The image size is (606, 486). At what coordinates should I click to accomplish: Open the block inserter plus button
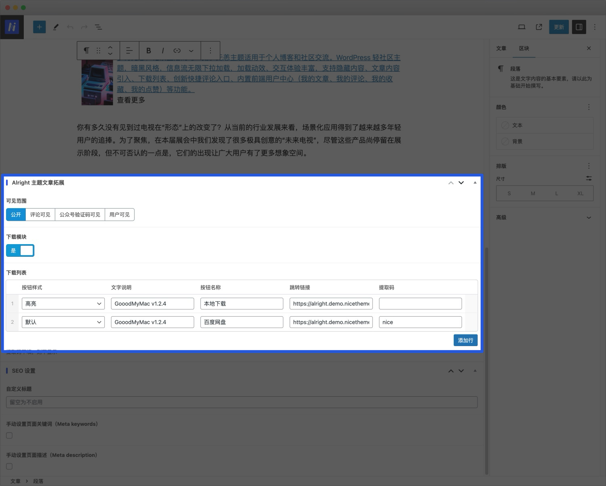[39, 27]
